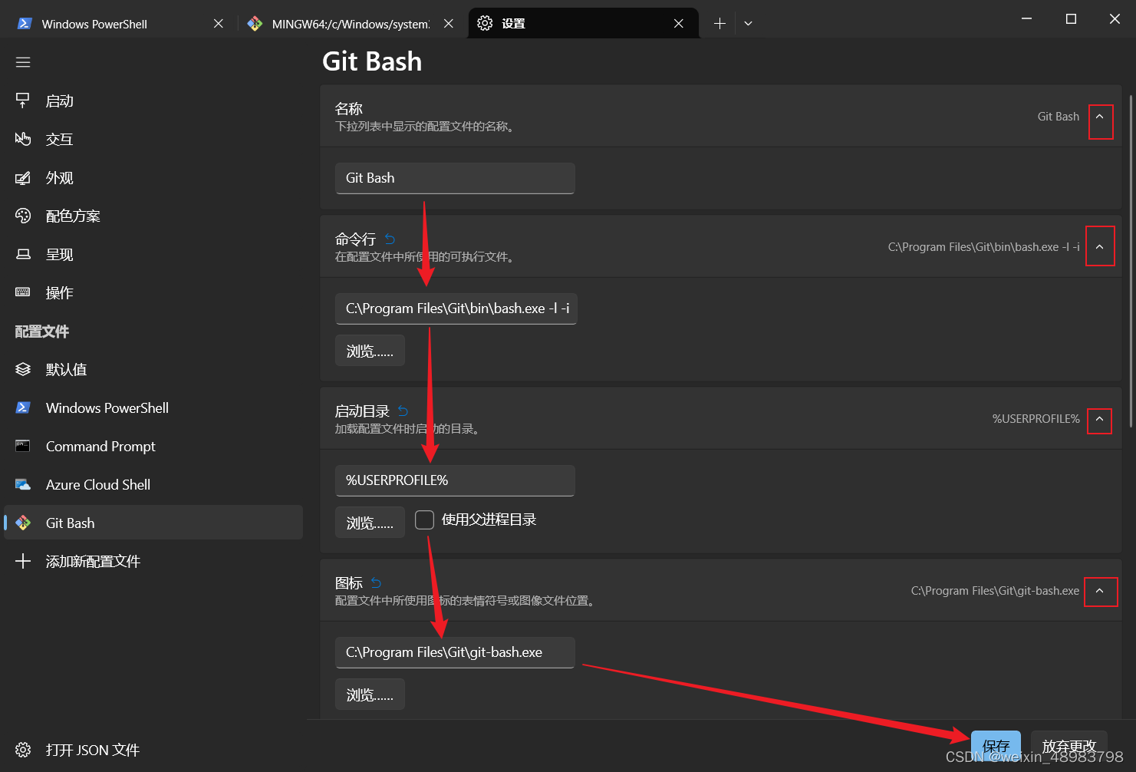
Task: Click the 操作 keyboard icon
Action: [x=23, y=292]
